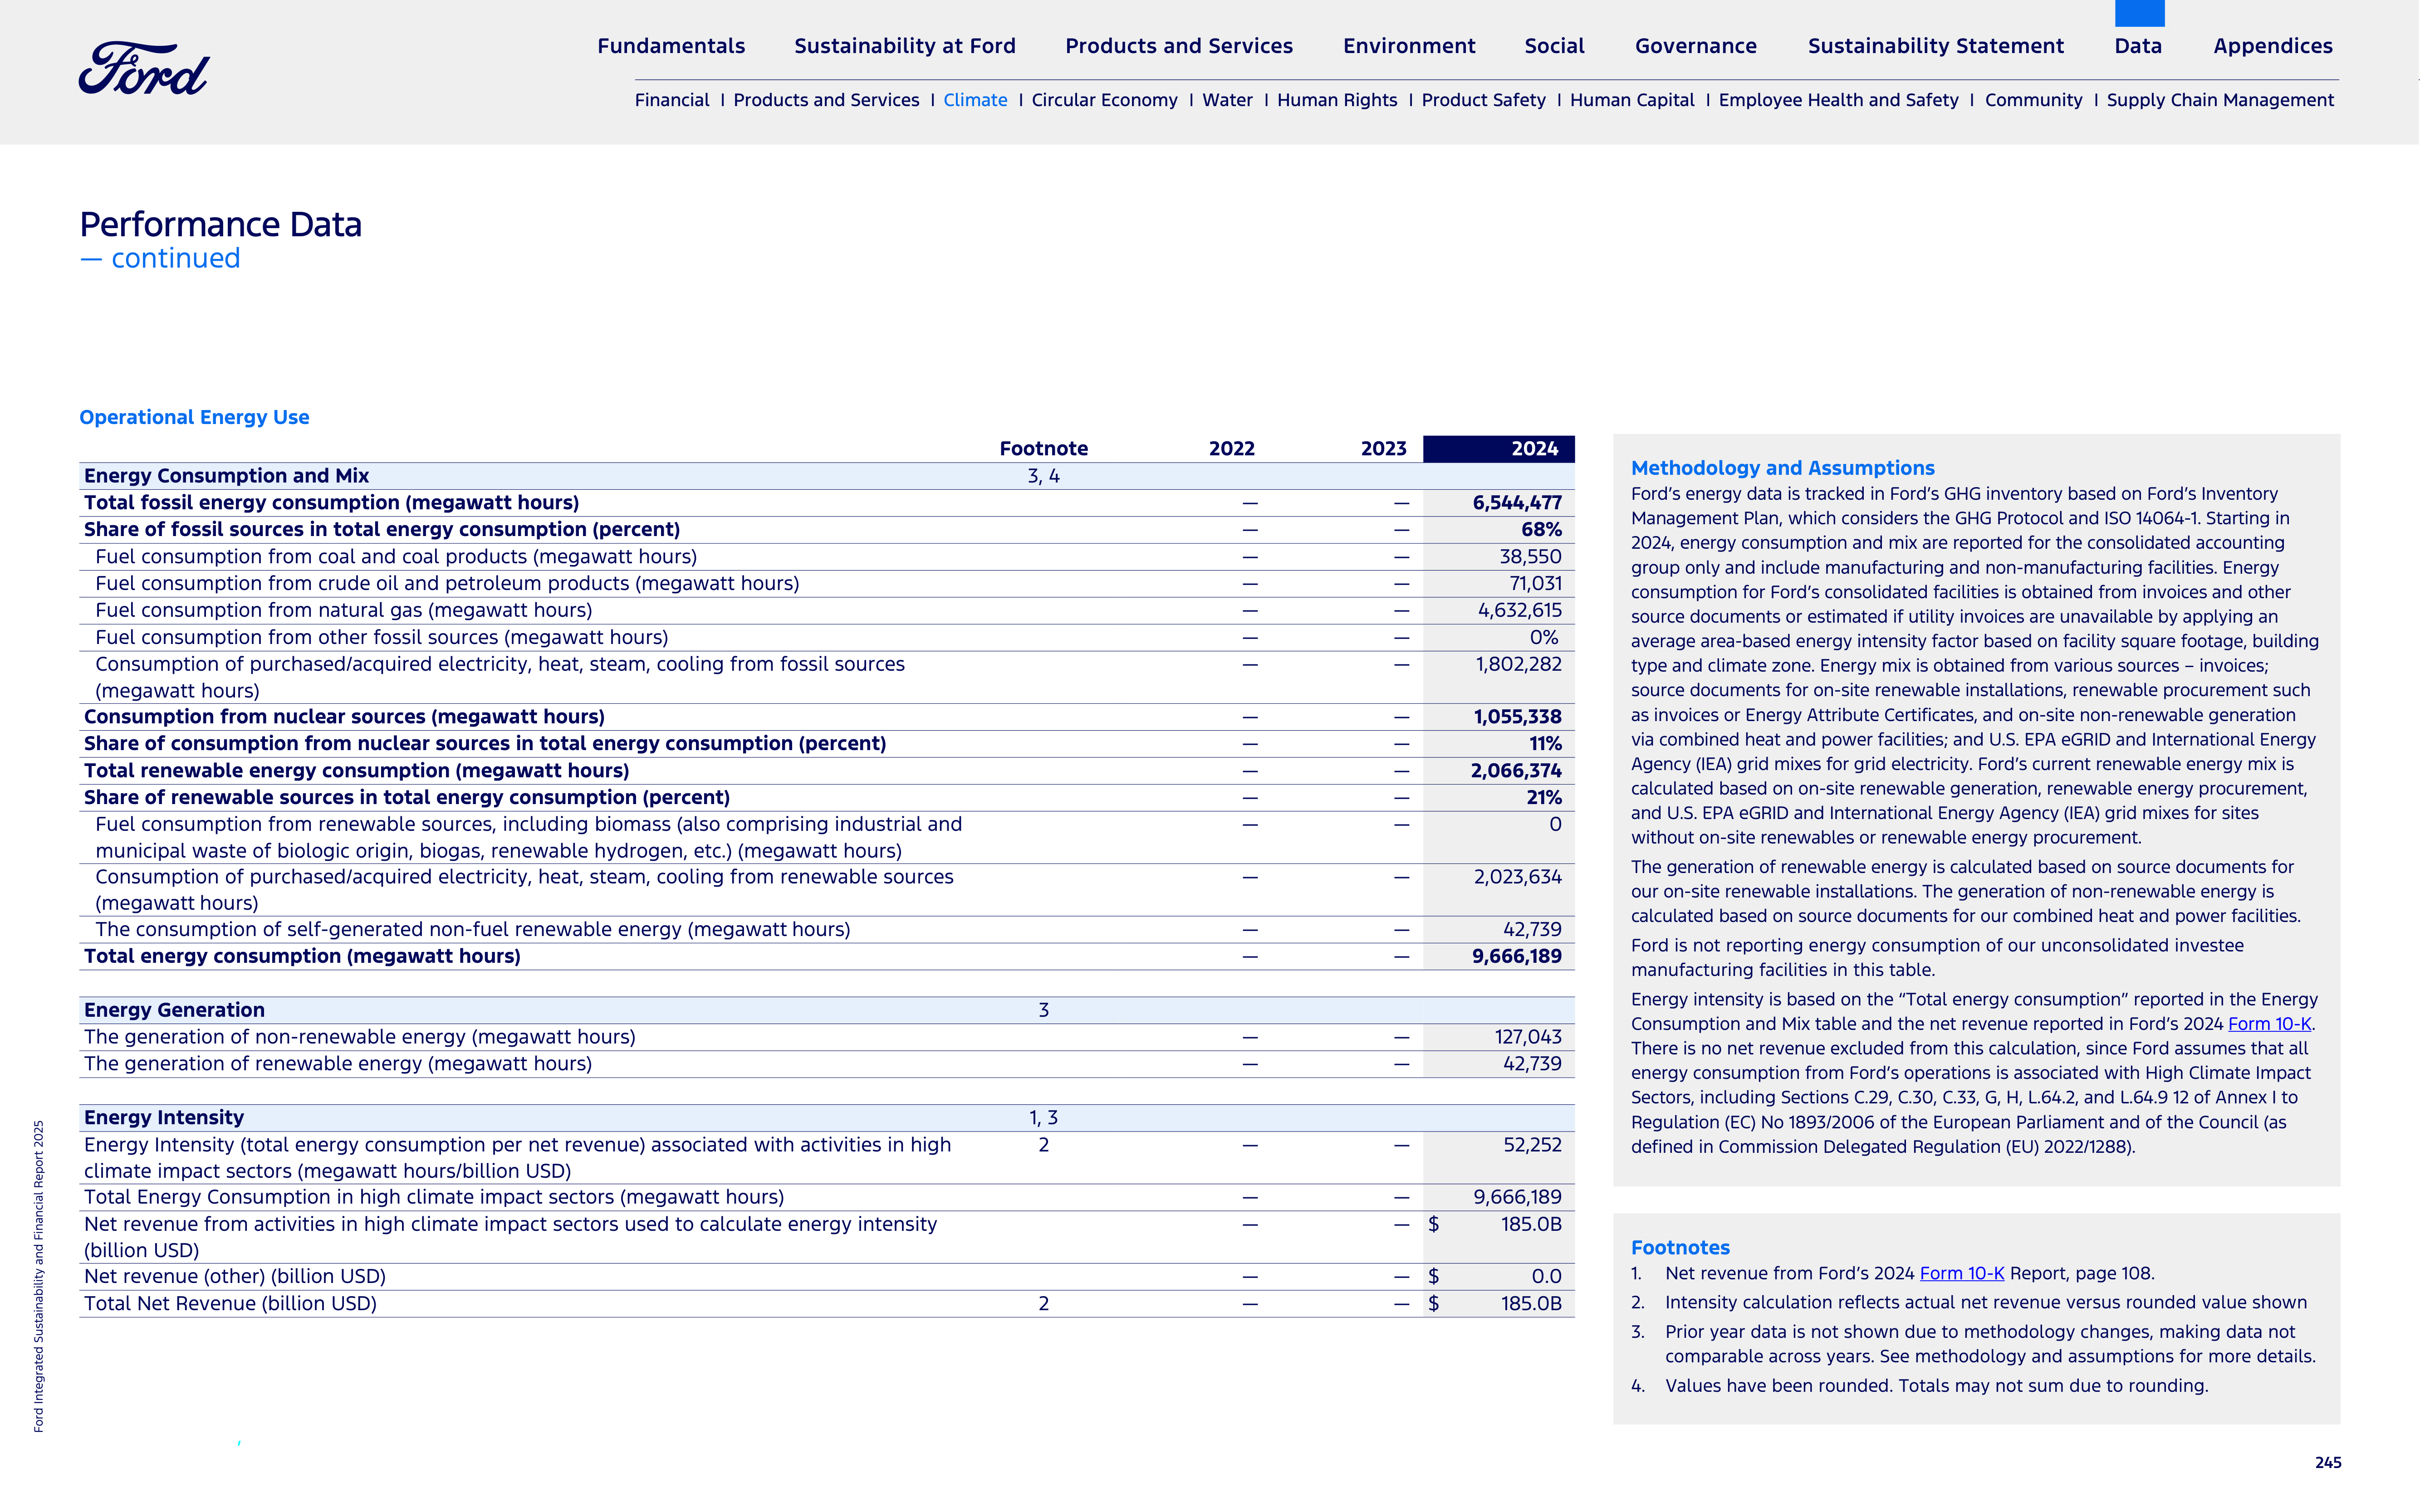Open Product Safety subsection
2420x1512 pixels.
1483,100
